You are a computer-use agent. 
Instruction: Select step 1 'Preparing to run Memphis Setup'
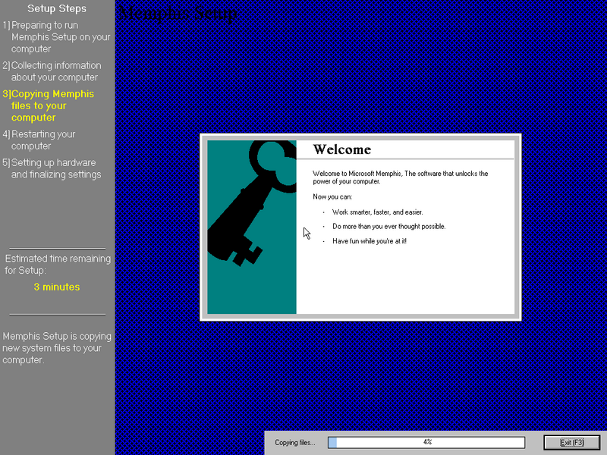(x=56, y=37)
